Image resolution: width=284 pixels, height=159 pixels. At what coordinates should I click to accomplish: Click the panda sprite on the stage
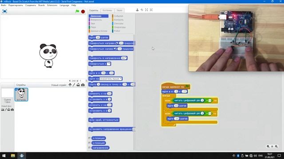tap(48, 56)
